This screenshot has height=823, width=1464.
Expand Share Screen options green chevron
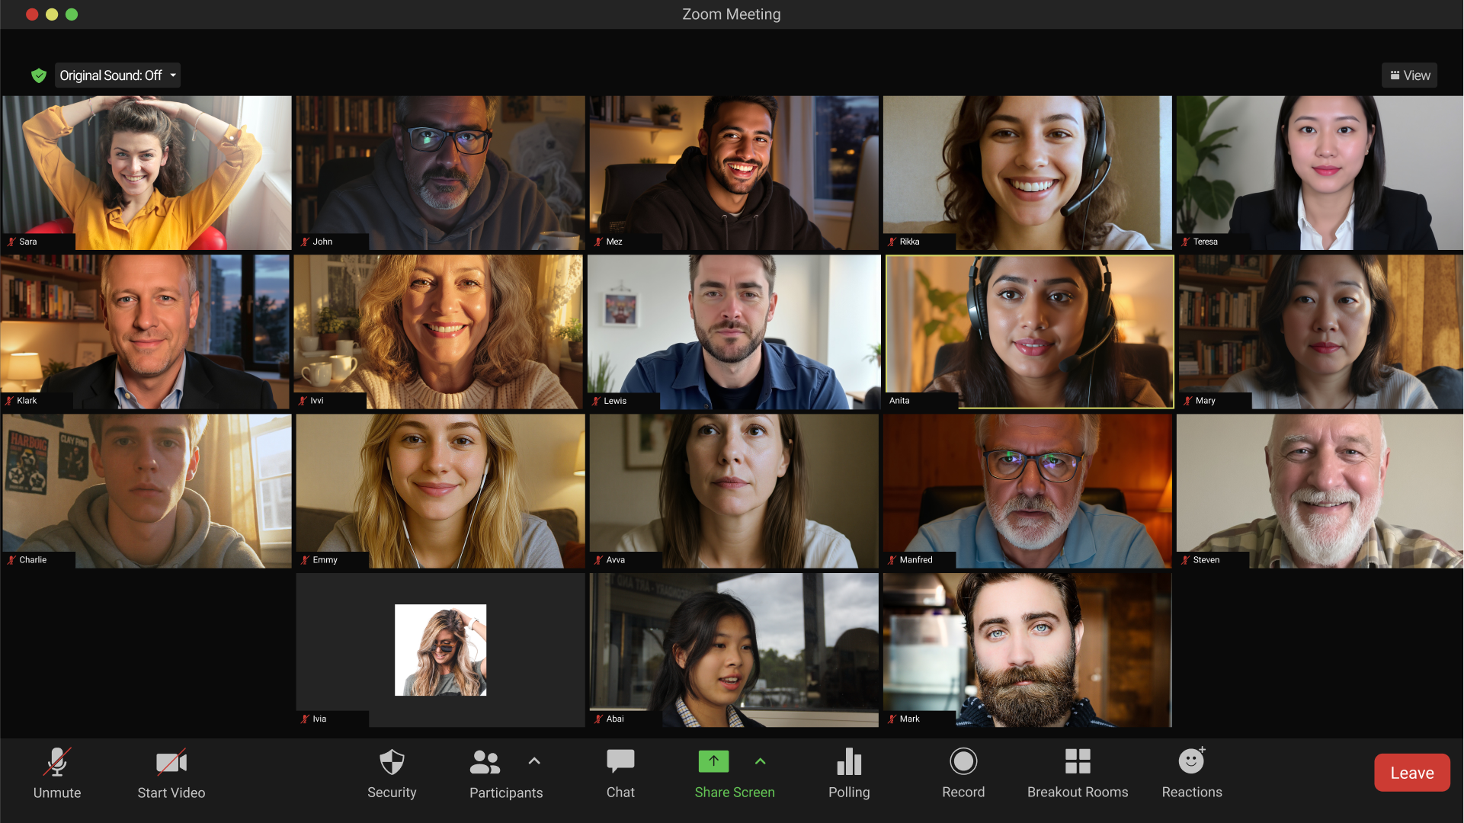pos(760,761)
